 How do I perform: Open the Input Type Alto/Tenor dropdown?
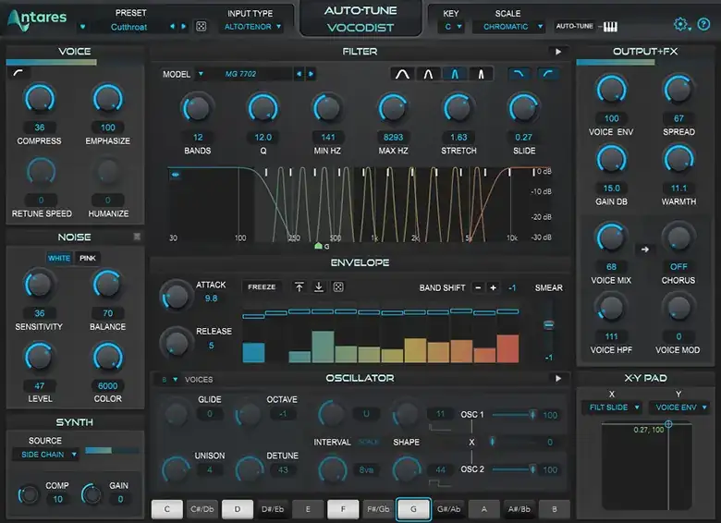tap(252, 27)
